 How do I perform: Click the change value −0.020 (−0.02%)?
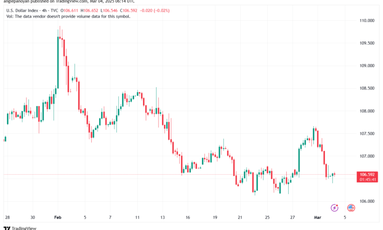[x=155, y=10]
